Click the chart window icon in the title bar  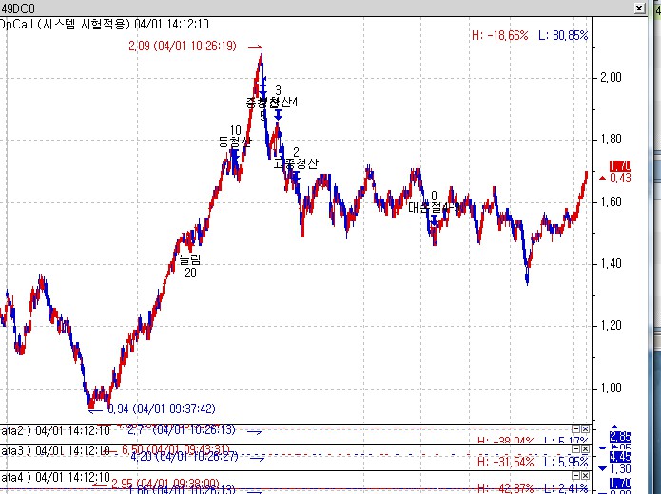[3, 8]
